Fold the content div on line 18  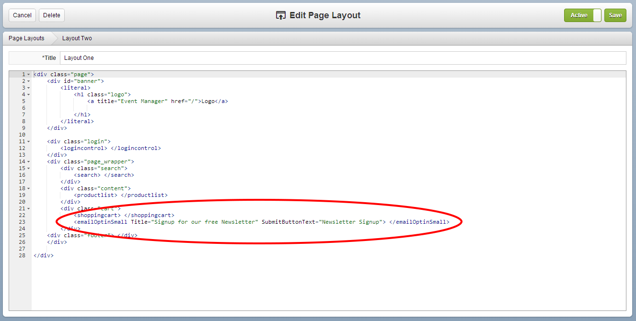(x=29, y=188)
